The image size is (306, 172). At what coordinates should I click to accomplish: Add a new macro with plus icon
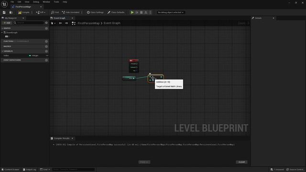point(46,47)
